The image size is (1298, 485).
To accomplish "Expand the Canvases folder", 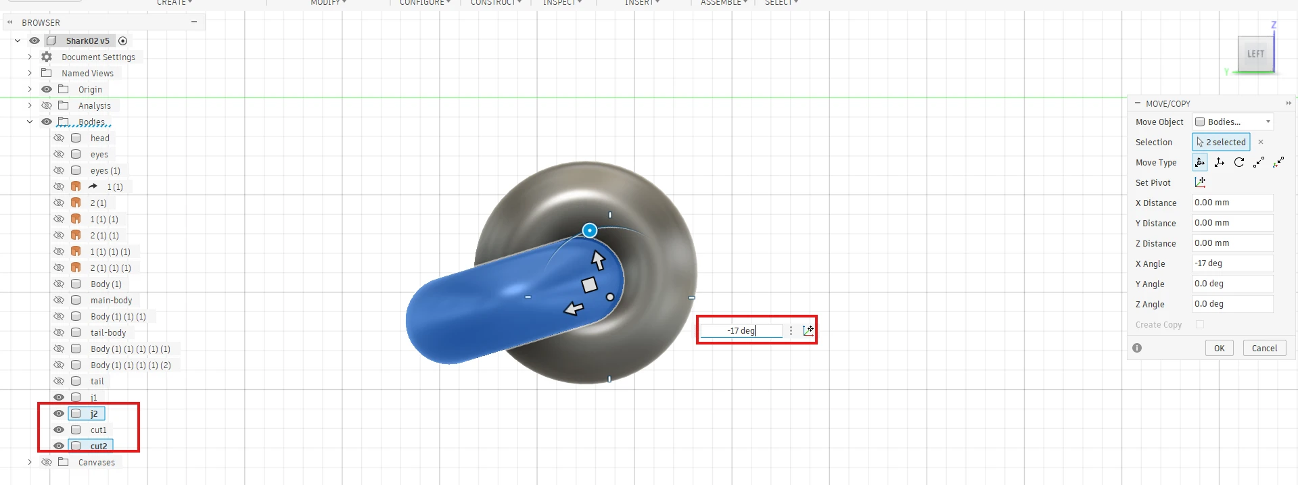I will click(x=30, y=462).
